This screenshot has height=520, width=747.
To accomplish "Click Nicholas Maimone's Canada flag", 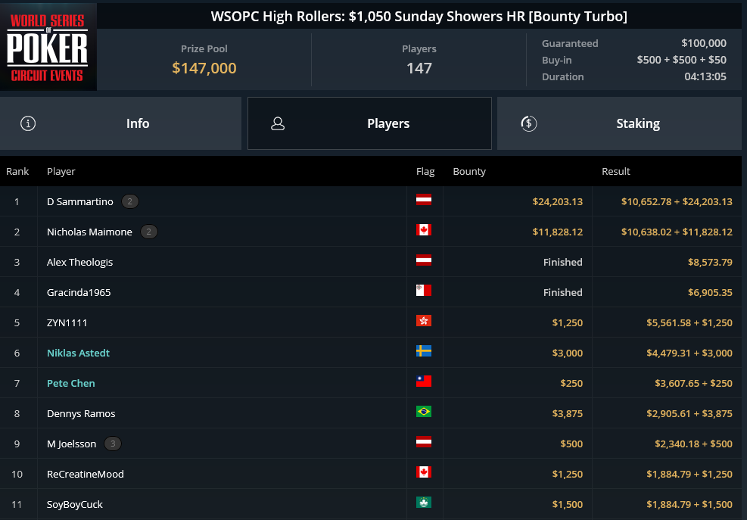I will coord(424,230).
